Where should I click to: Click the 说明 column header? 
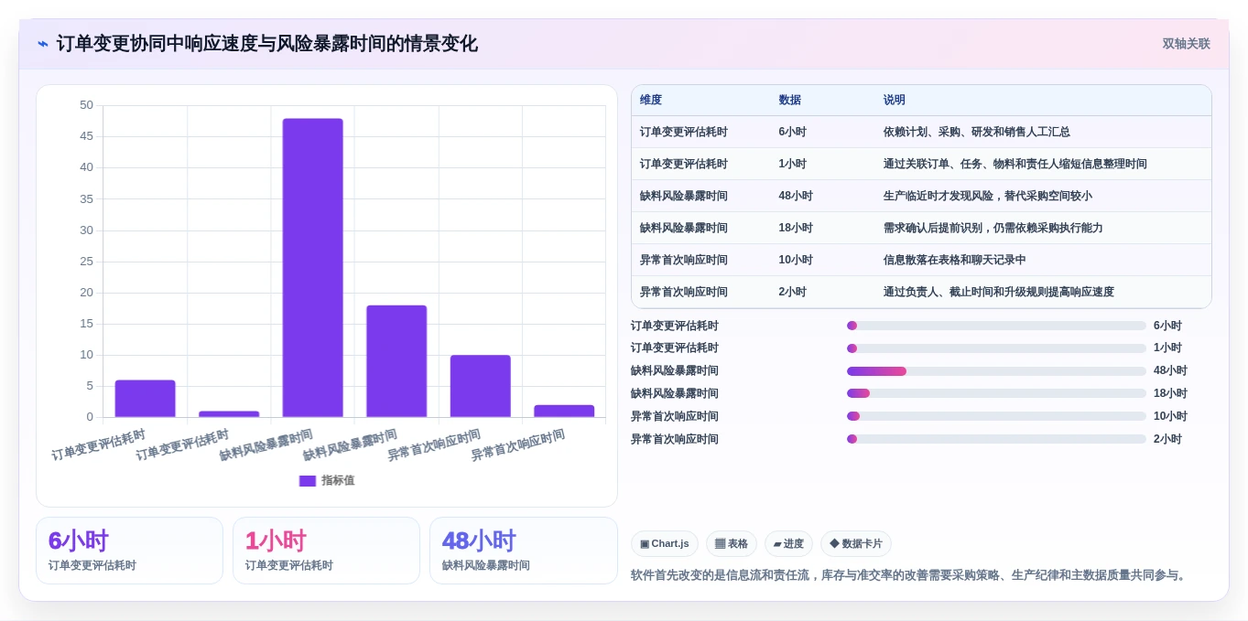click(x=895, y=100)
